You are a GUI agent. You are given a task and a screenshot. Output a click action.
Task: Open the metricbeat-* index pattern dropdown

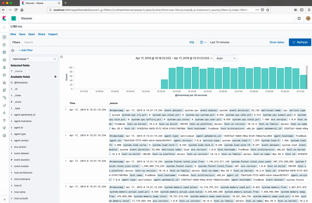[x=34, y=59]
